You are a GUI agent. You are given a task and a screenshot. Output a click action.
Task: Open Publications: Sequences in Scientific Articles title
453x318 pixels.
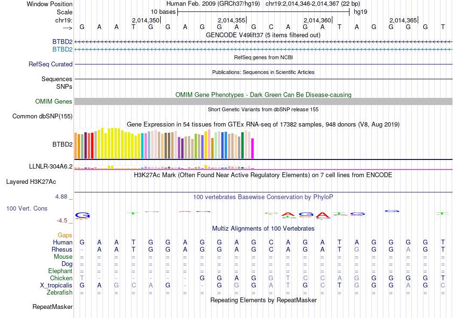(x=263, y=72)
